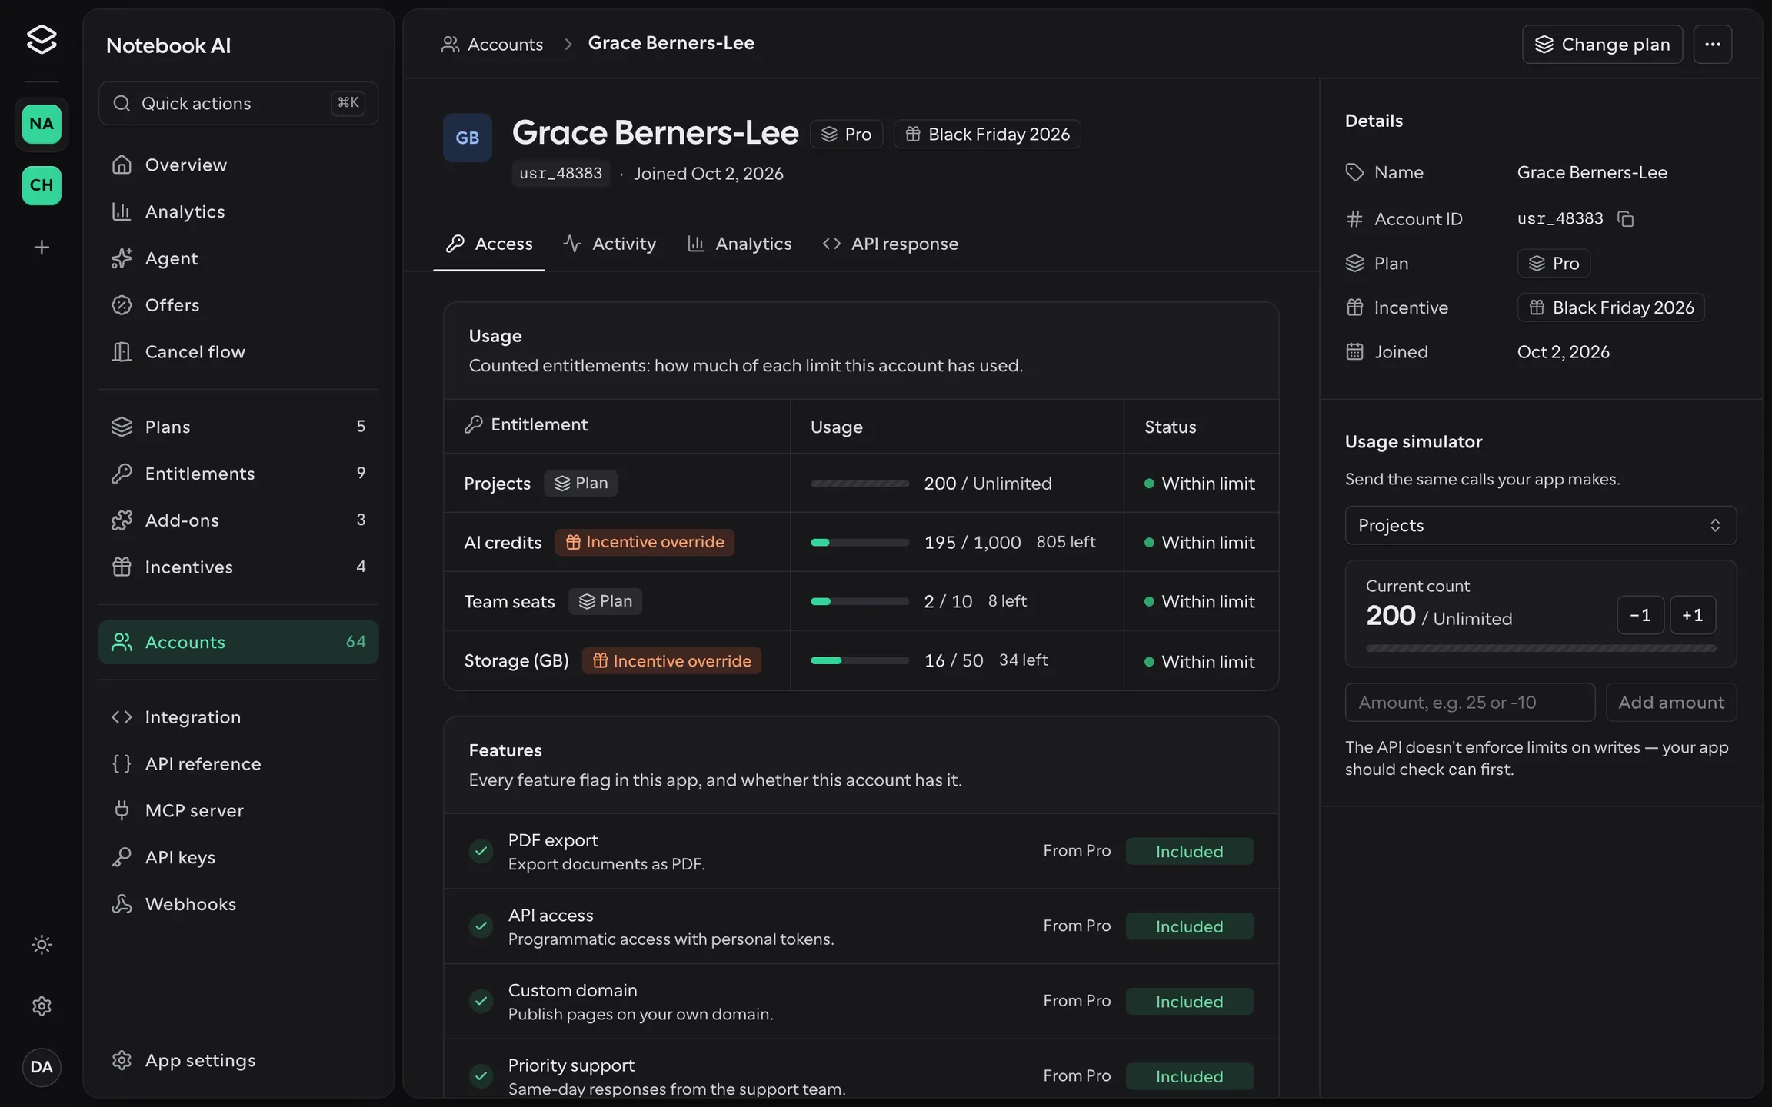Click the Add amount button
This screenshot has height=1107, width=1772.
[1671, 703]
